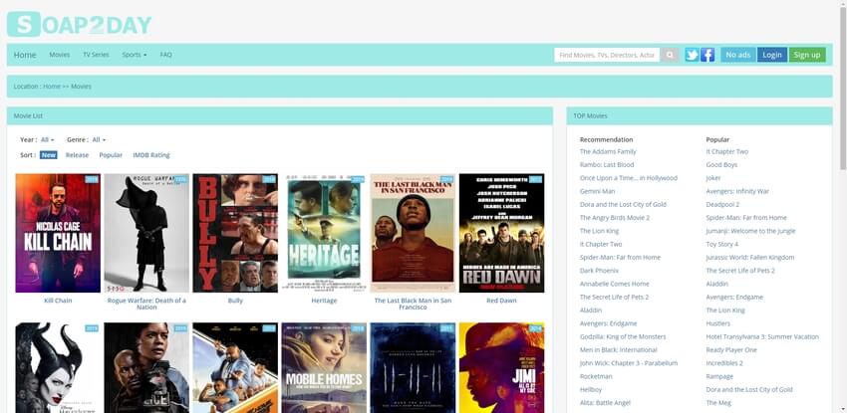Viewport: 847px width, 413px height.
Task: Sort movies by Popular
Action: pos(111,155)
